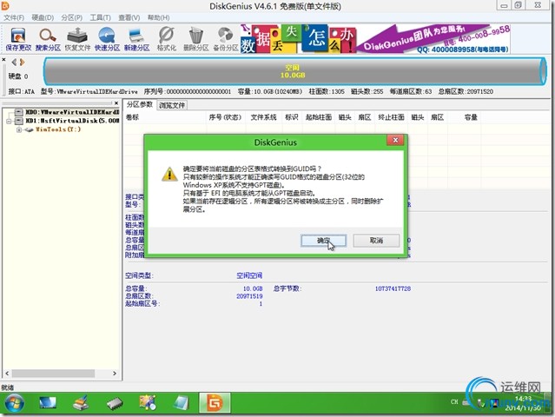Viewport: 555px width, 417px height.
Task: Cancel with the 取消 button
Action: [x=376, y=241]
